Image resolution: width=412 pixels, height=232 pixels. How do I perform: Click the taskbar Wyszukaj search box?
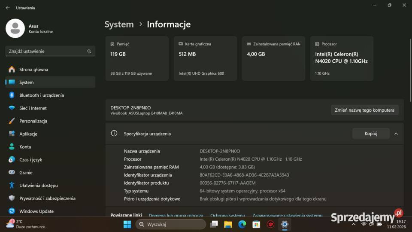pos(171,224)
